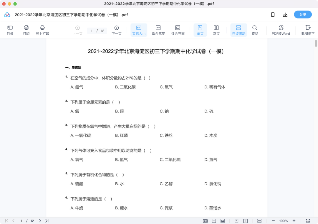Click the bottom bar actual size icon
318x224 pixels.
[205, 221]
